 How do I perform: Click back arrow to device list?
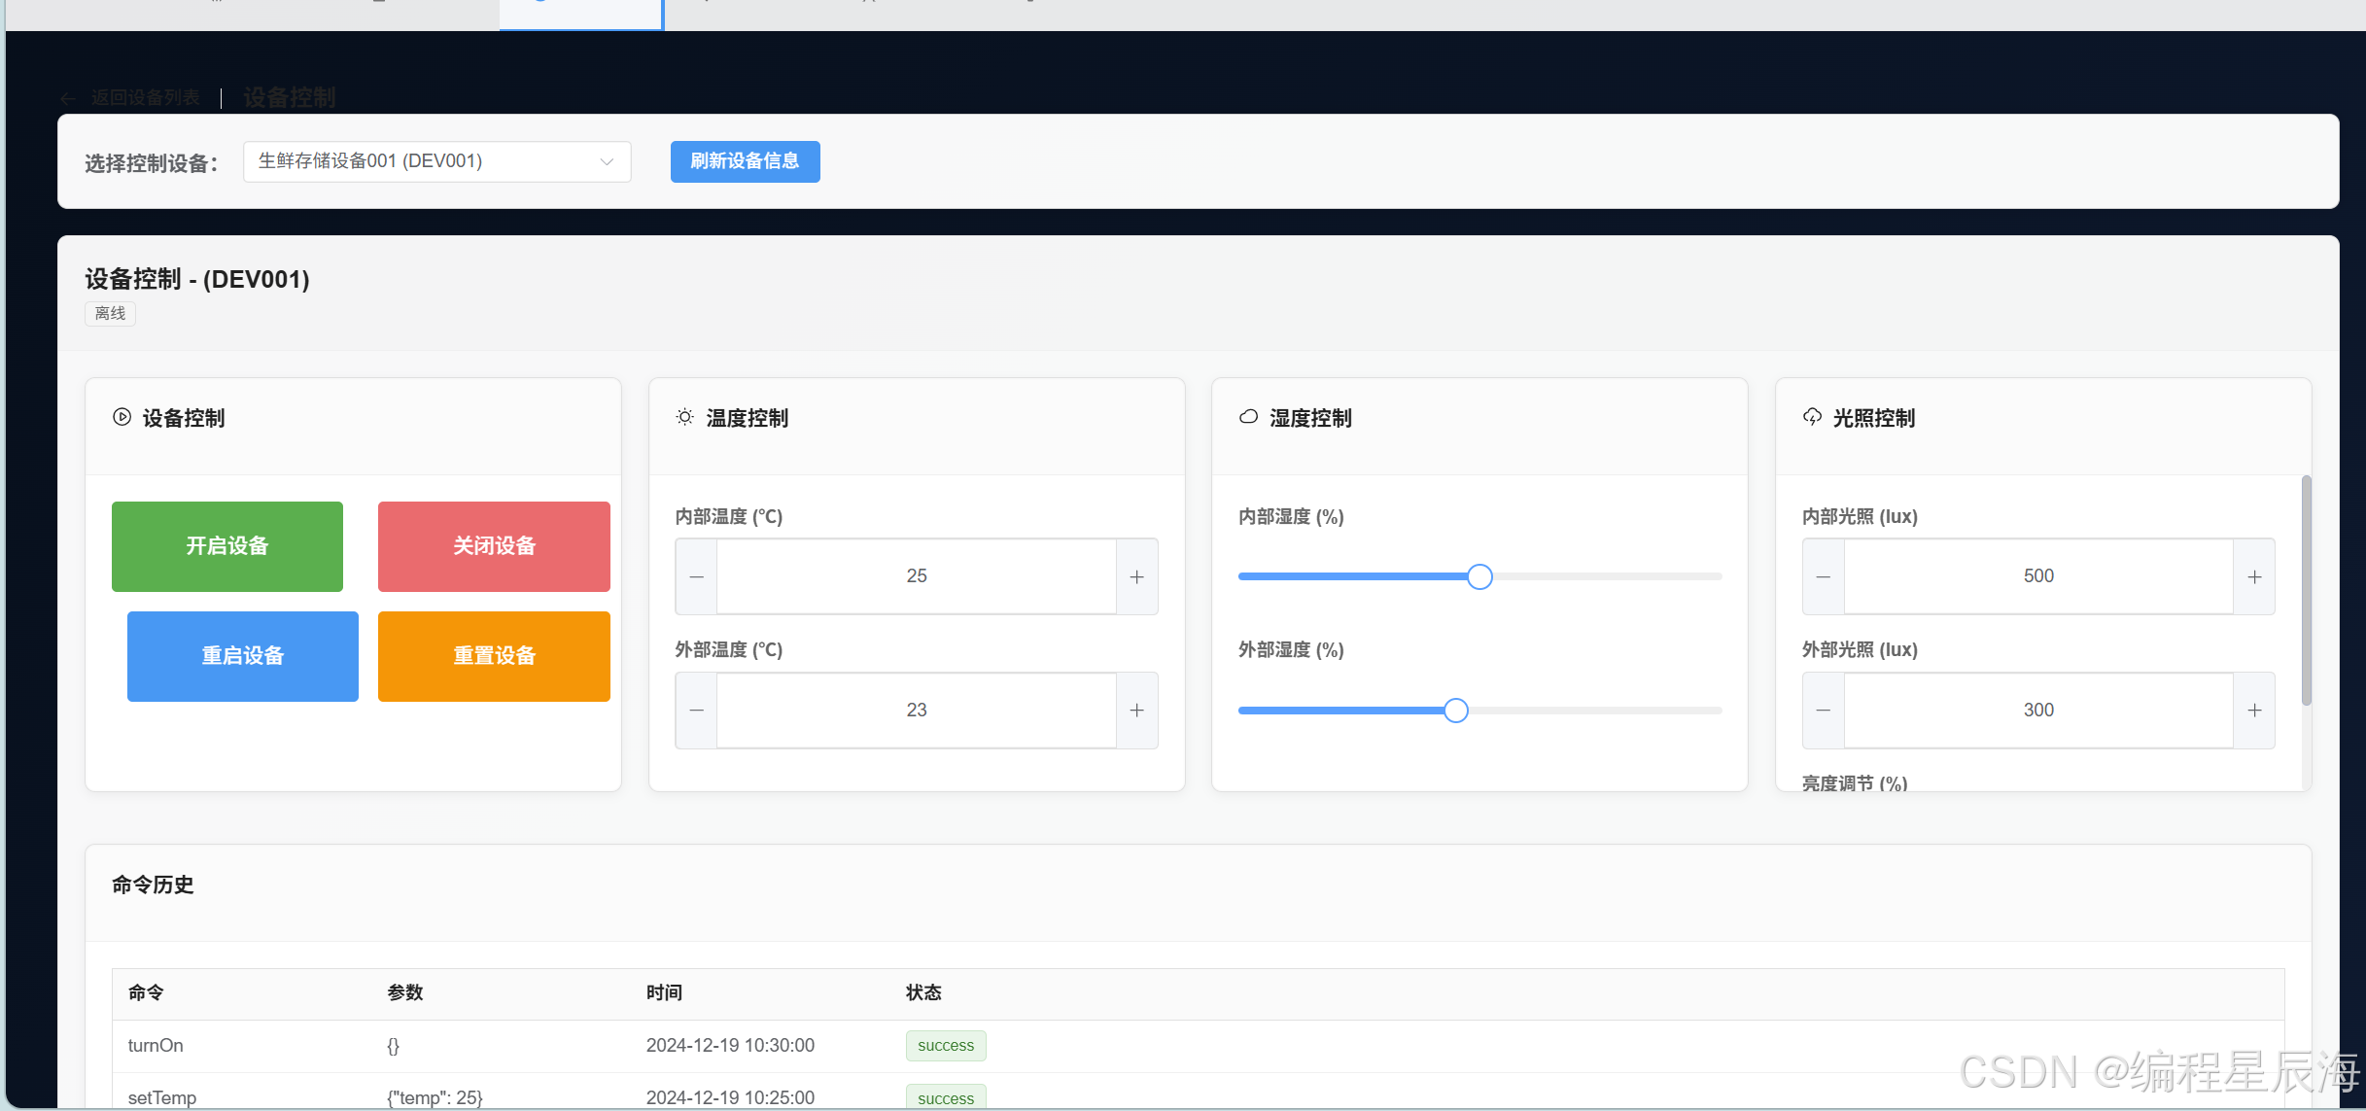point(68,98)
